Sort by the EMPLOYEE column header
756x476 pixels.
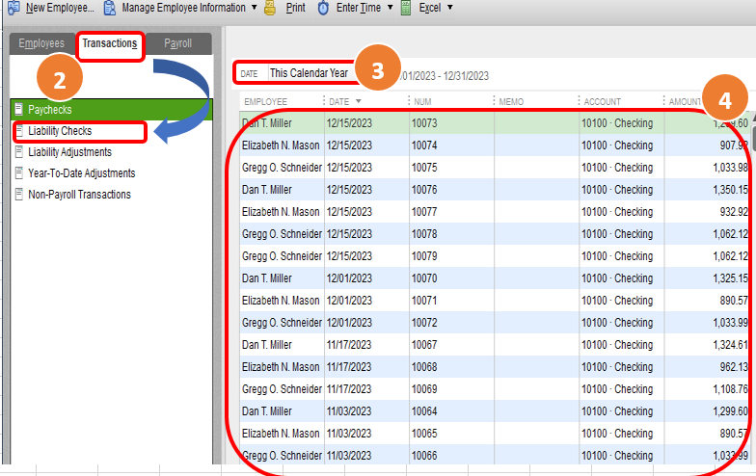266,102
